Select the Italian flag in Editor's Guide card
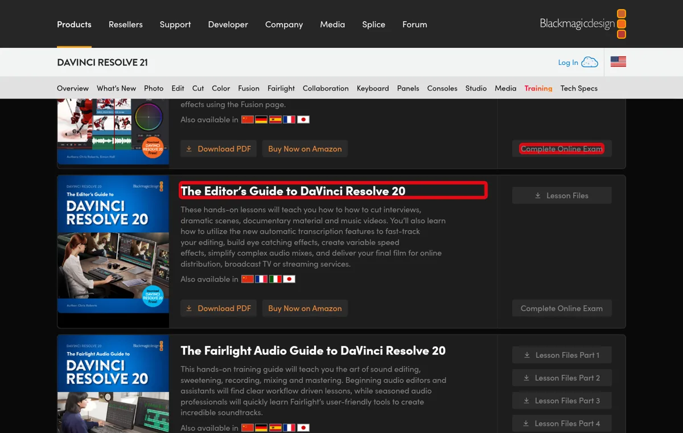The image size is (683, 433). [275, 279]
